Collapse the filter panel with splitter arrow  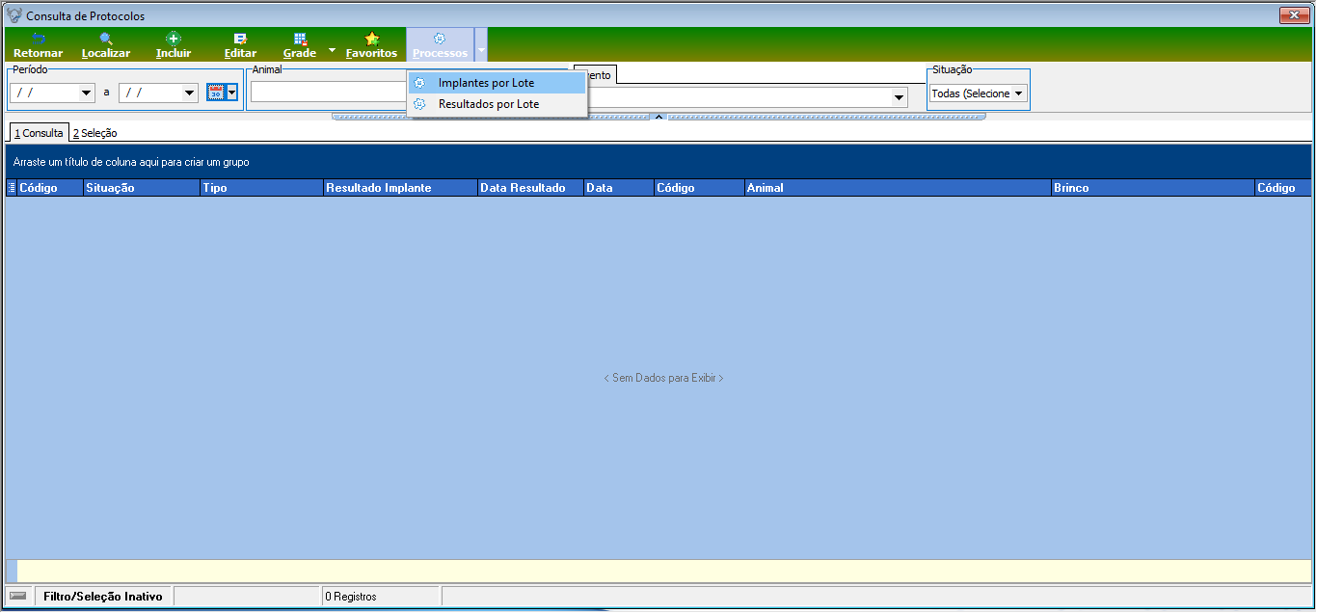pos(658,117)
